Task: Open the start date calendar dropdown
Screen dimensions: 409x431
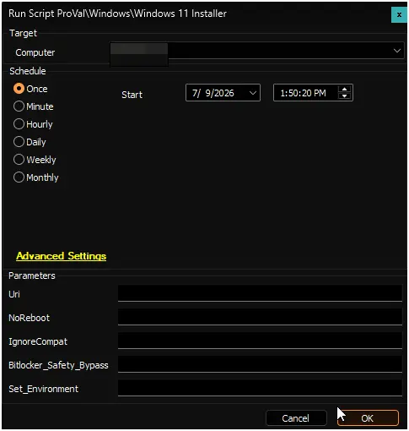Action: [x=253, y=93]
